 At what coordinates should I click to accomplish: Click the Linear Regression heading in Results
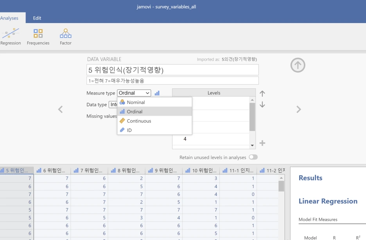click(328, 201)
